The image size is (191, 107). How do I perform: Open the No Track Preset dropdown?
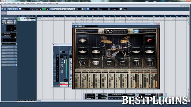point(9,44)
